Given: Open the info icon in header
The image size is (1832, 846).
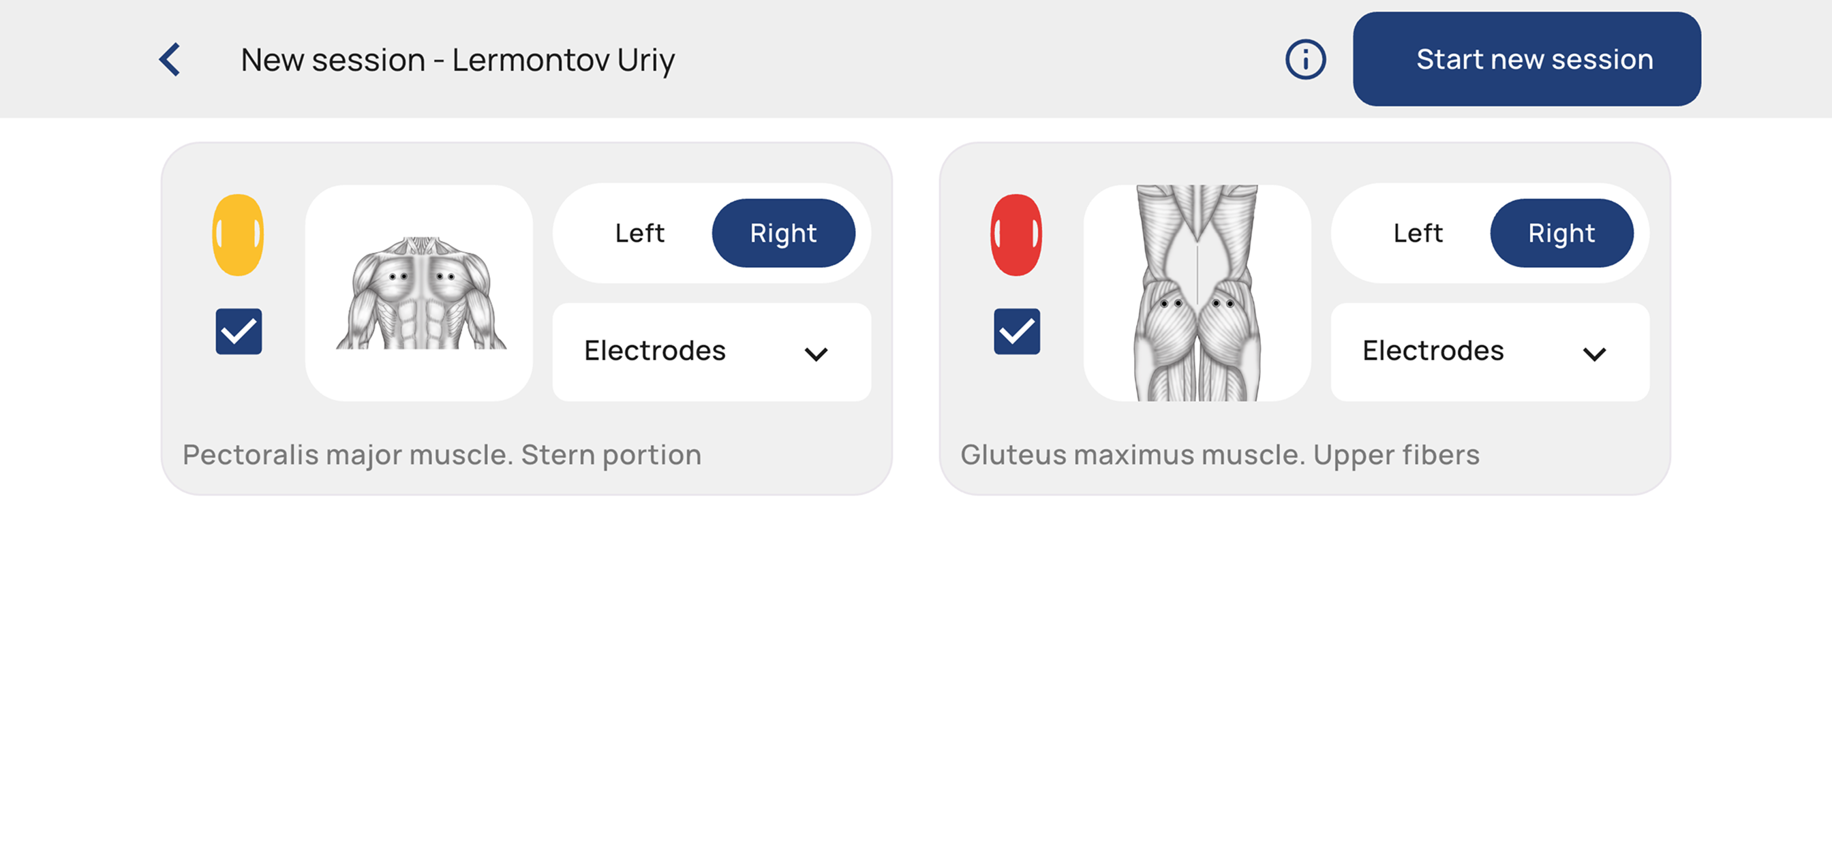Looking at the screenshot, I should tap(1305, 60).
